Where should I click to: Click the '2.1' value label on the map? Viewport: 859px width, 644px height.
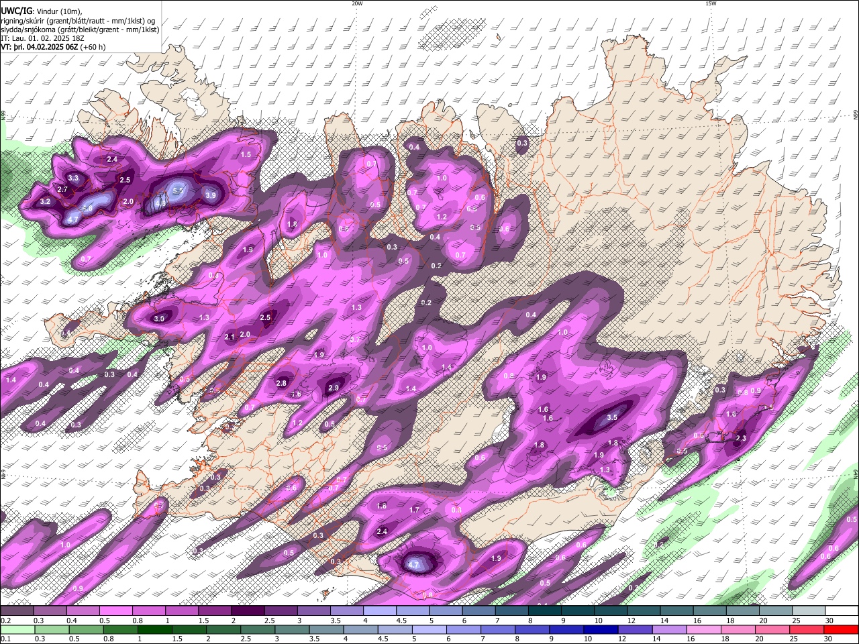pyautogui.click(x=230, y=337)
